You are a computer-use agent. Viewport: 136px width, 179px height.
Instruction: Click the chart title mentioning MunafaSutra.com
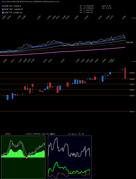30,2
